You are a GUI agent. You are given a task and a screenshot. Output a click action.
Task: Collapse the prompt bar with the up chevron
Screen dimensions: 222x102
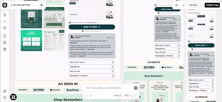(136, 96)
